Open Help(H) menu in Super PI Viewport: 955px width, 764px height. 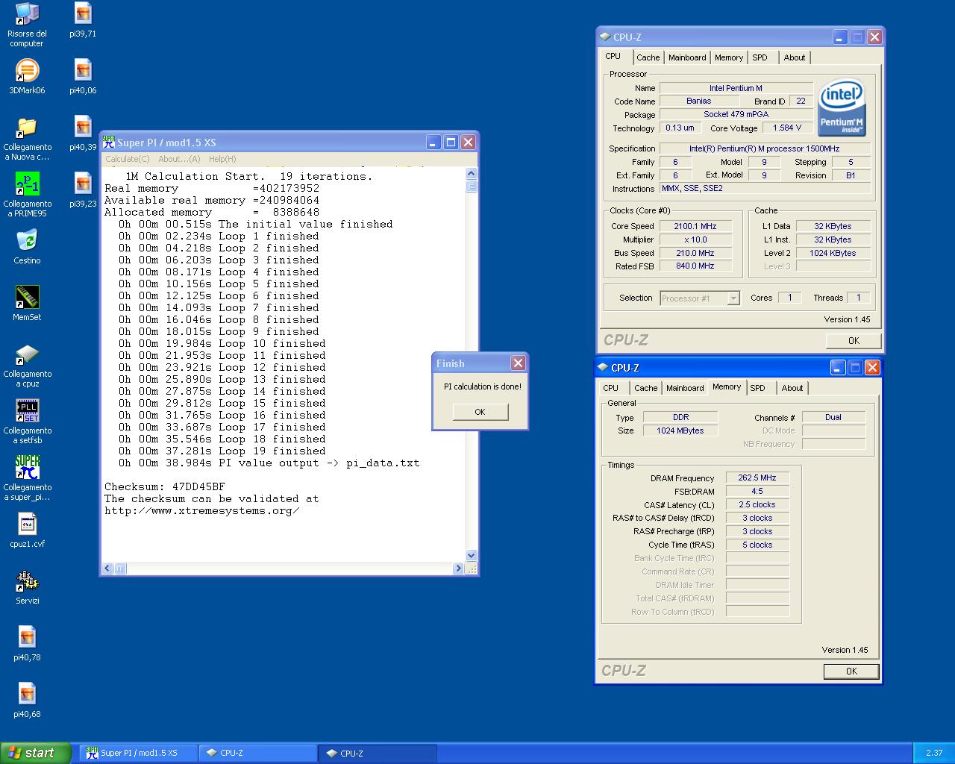222,159
